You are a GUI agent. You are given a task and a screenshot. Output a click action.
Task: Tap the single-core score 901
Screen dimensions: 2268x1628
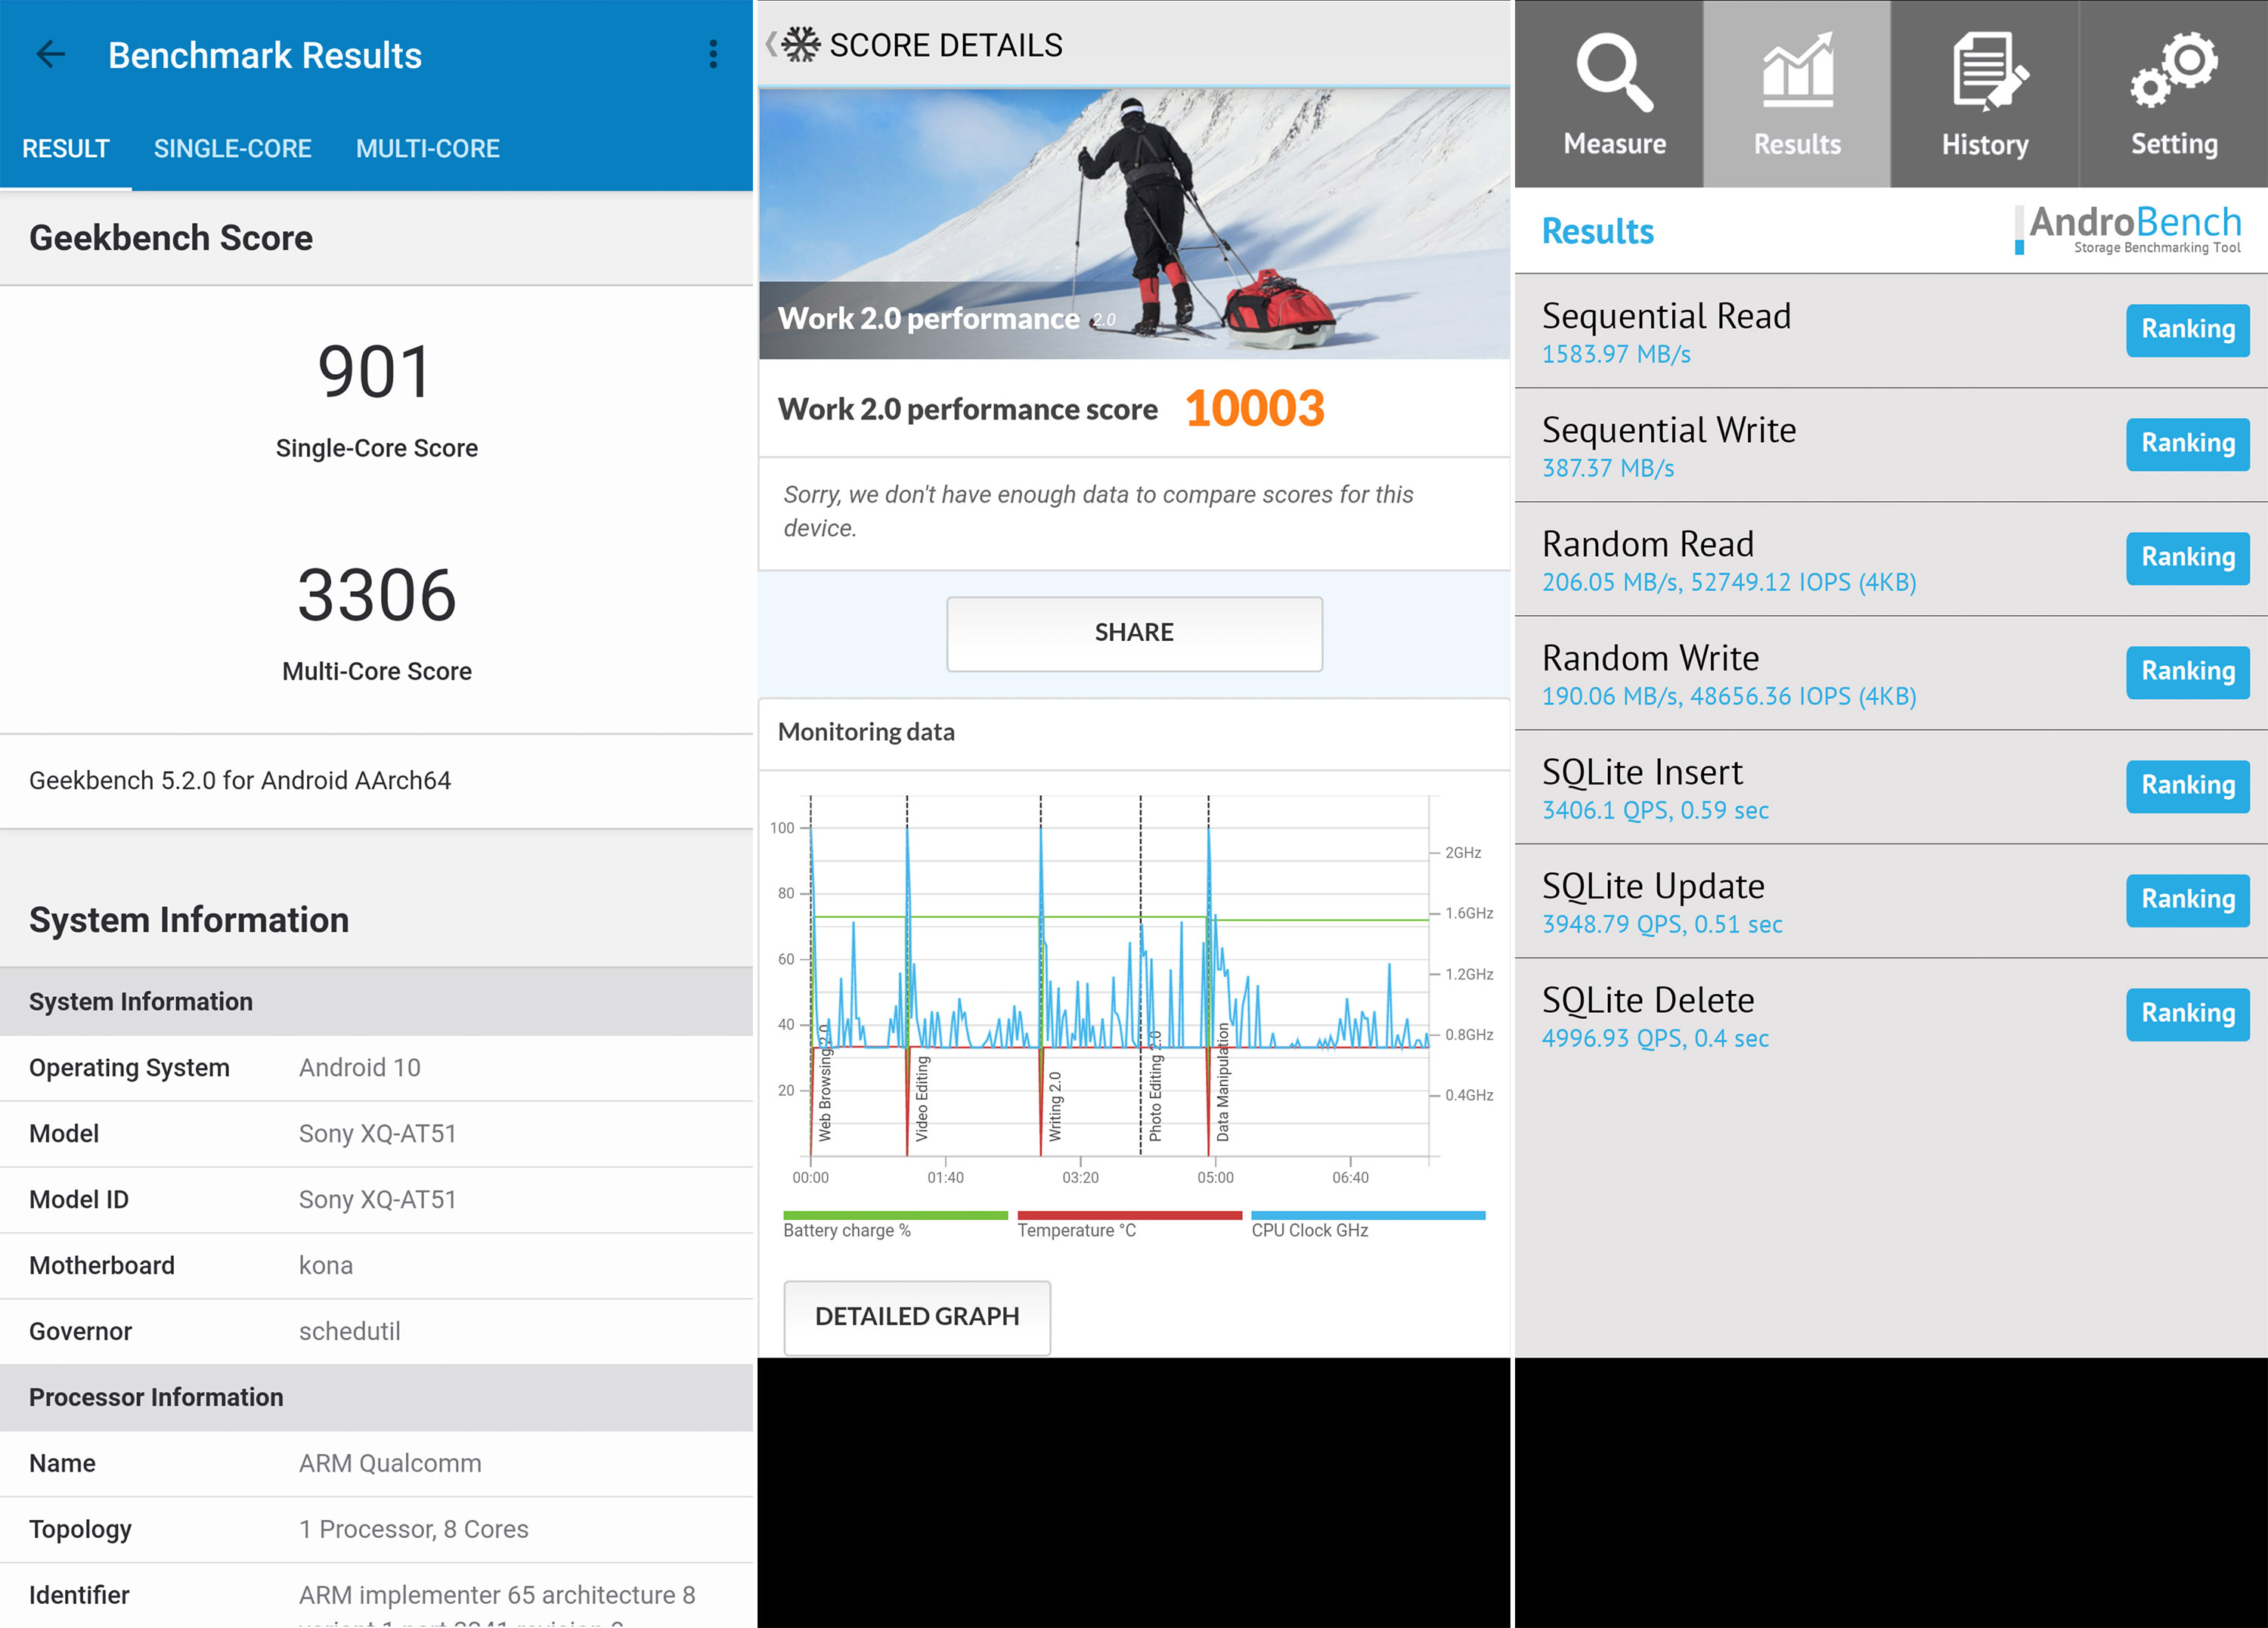pos(375,372)
